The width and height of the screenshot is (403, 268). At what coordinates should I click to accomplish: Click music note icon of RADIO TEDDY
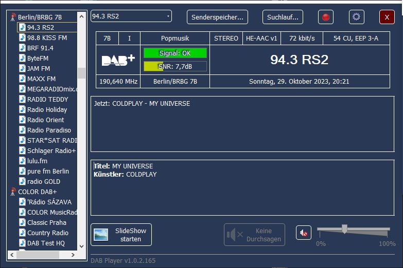point(22,99)
